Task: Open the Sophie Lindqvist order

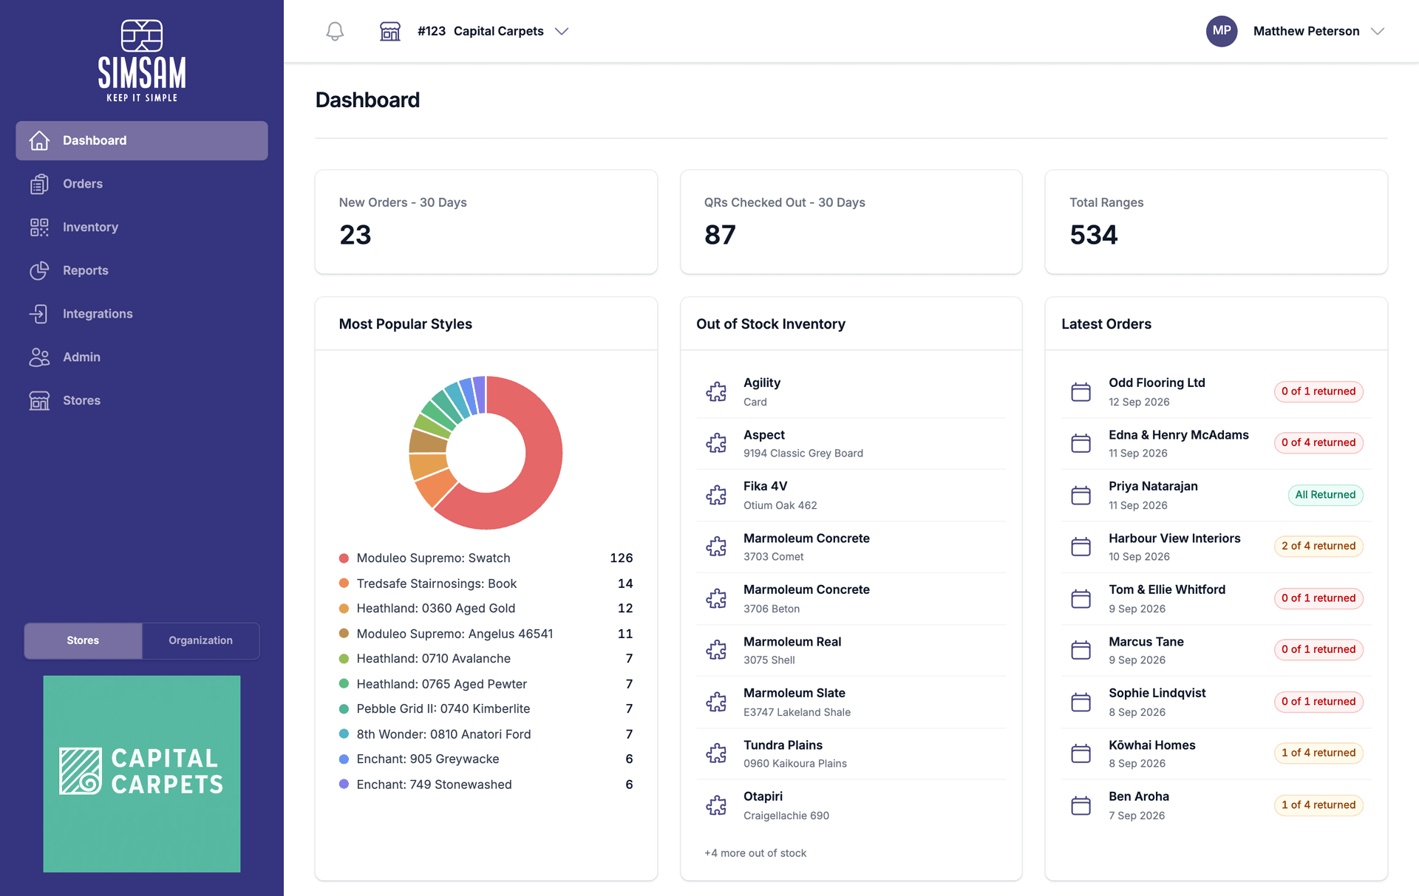Action: pos(1216,702)
